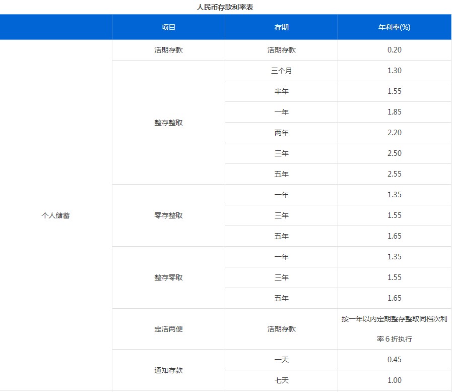Image resolution: width=454 pixels, height=392 pixels.
Task: Click the 定活两便 item cell
Action: coord(168,329)
